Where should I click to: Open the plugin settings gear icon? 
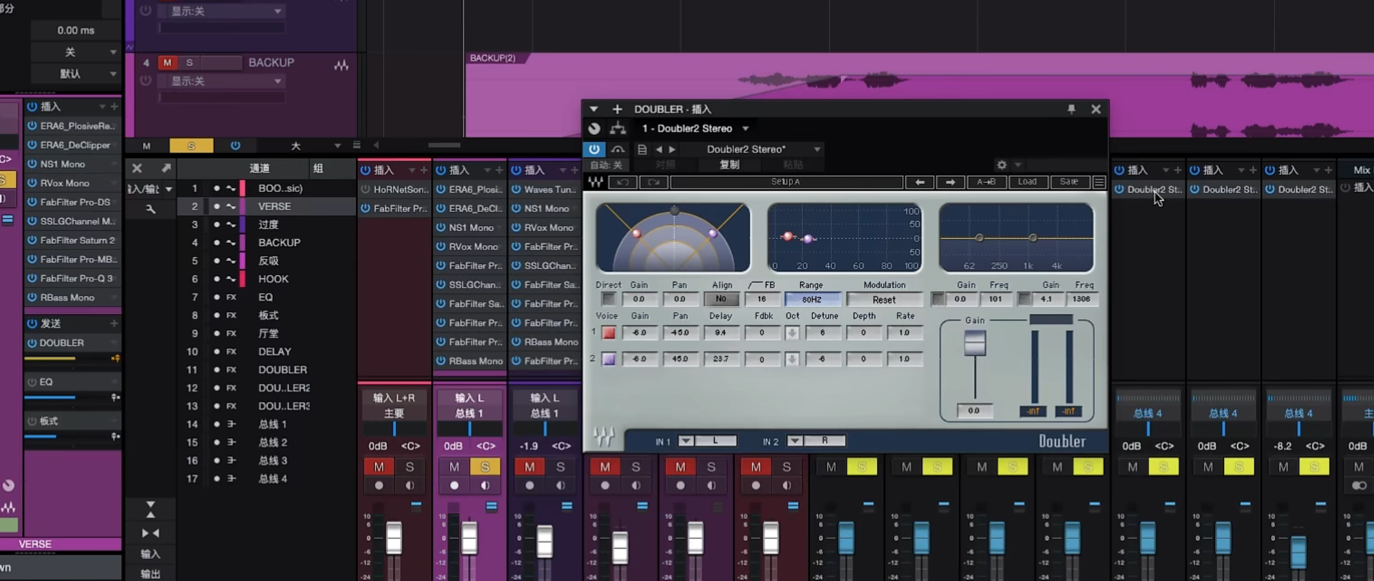[x=1002, y=165]
